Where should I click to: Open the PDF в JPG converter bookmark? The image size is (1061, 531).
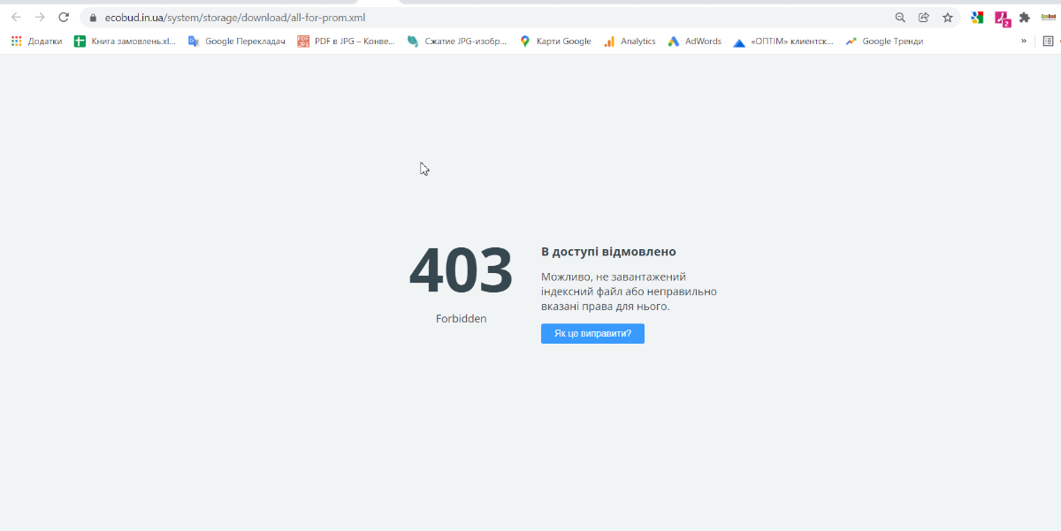click(347, 41)
